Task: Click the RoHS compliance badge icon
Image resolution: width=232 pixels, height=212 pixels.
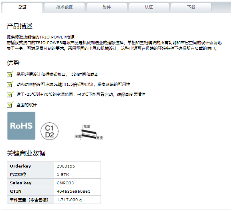Action: pyautogui.click(x=21, y=126)
